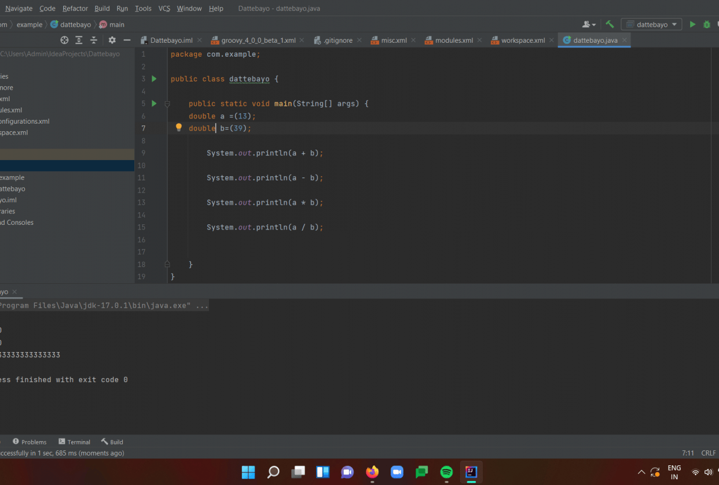Viewport: 719px width, 485px height.
Task: Collapse main method using fold marker
Action: point(167,104)
